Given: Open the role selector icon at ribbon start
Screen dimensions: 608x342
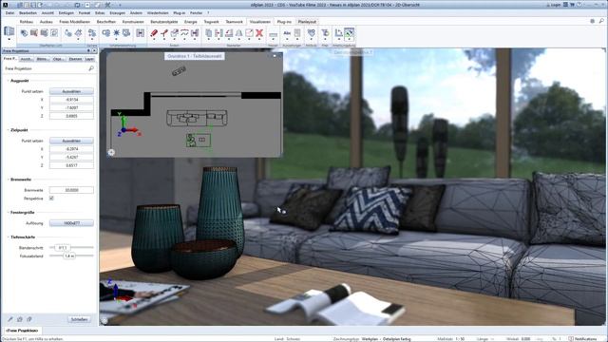Looking at the screenshot, I should [9, 31].
